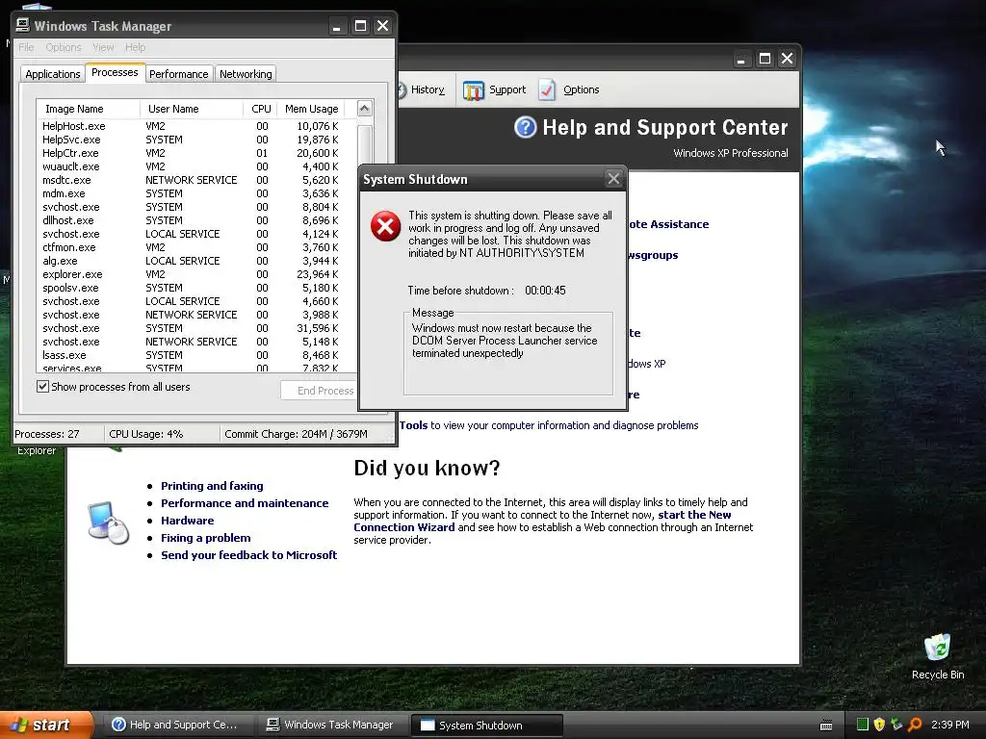The height and width of the screenshot is (739, 986).
Task: Click the red error icon in System Shutdown
Action: coord(385,226)
